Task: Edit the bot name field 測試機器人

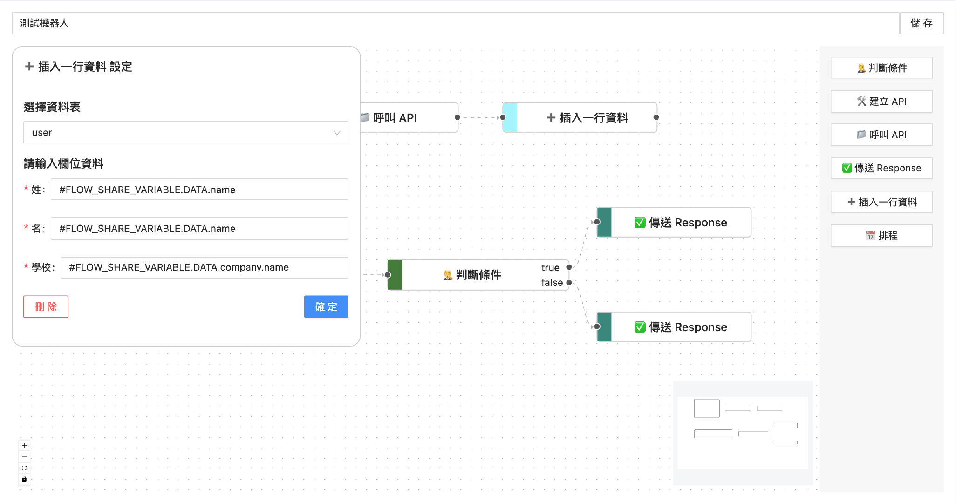Action: coord(455,23)
